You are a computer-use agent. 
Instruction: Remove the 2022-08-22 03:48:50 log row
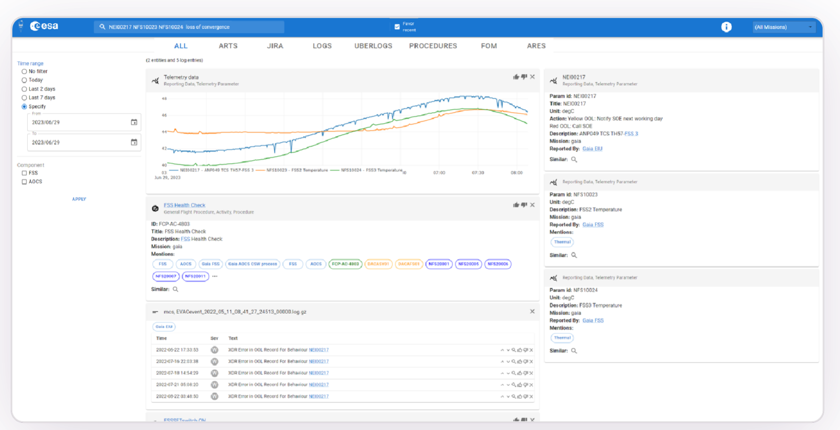531,396
